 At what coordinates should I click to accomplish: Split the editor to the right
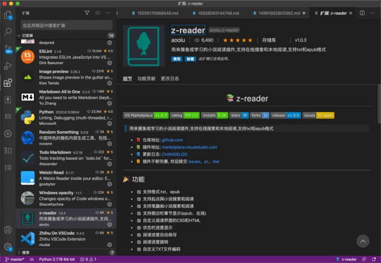(x=362, y=13)
